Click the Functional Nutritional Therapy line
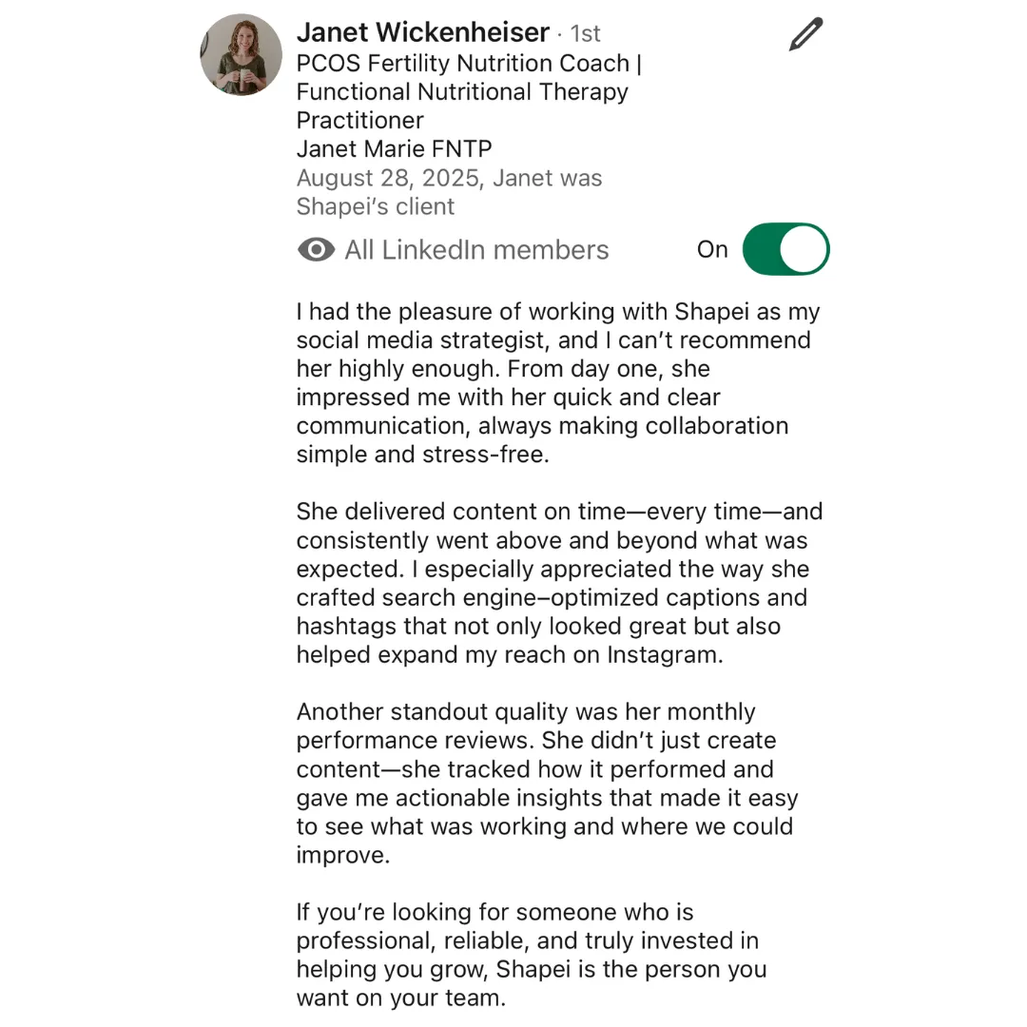 tap(462, 92)
